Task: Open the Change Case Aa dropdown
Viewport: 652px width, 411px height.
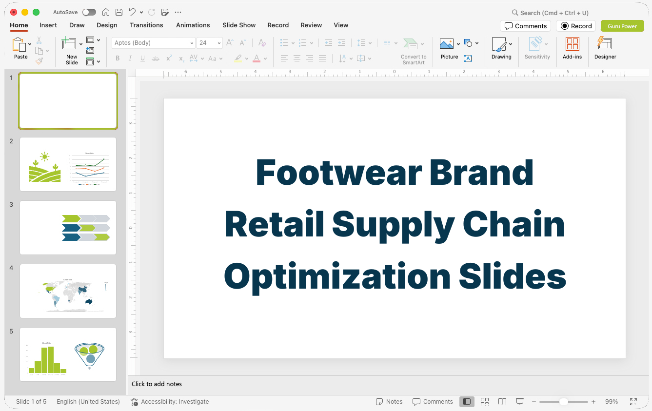Action: tap(215, 59)
